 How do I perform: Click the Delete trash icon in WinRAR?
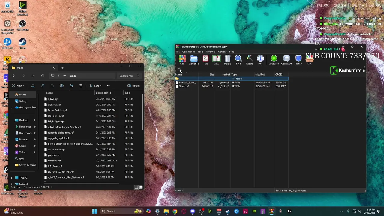coord(227,60)
